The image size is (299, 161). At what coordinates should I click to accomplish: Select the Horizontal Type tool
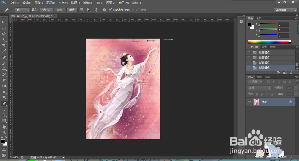pyautogui.click(x=4, y=109)
